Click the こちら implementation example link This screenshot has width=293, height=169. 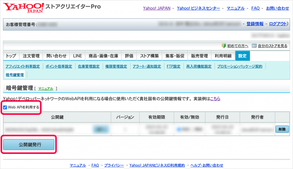click(215, 99)
